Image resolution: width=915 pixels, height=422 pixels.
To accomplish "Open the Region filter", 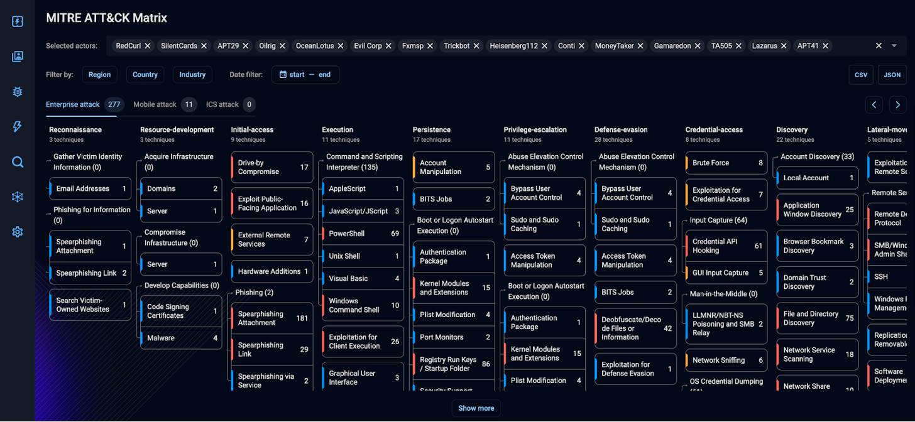I will [x=99, y=75].
